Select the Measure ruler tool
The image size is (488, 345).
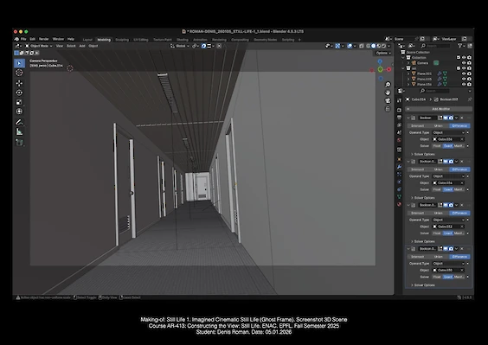pyautogui.click(x=19, y=132)
